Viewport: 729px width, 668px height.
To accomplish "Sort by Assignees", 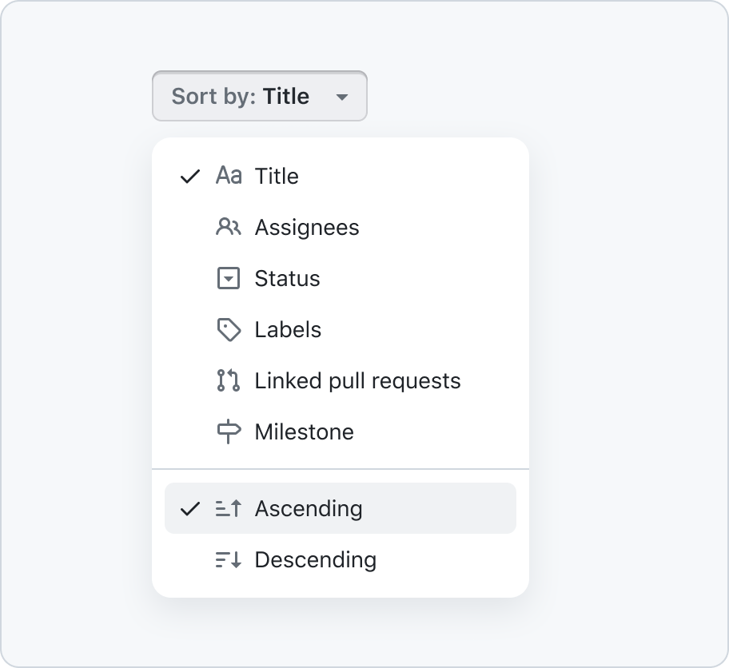I will [341, 227].
